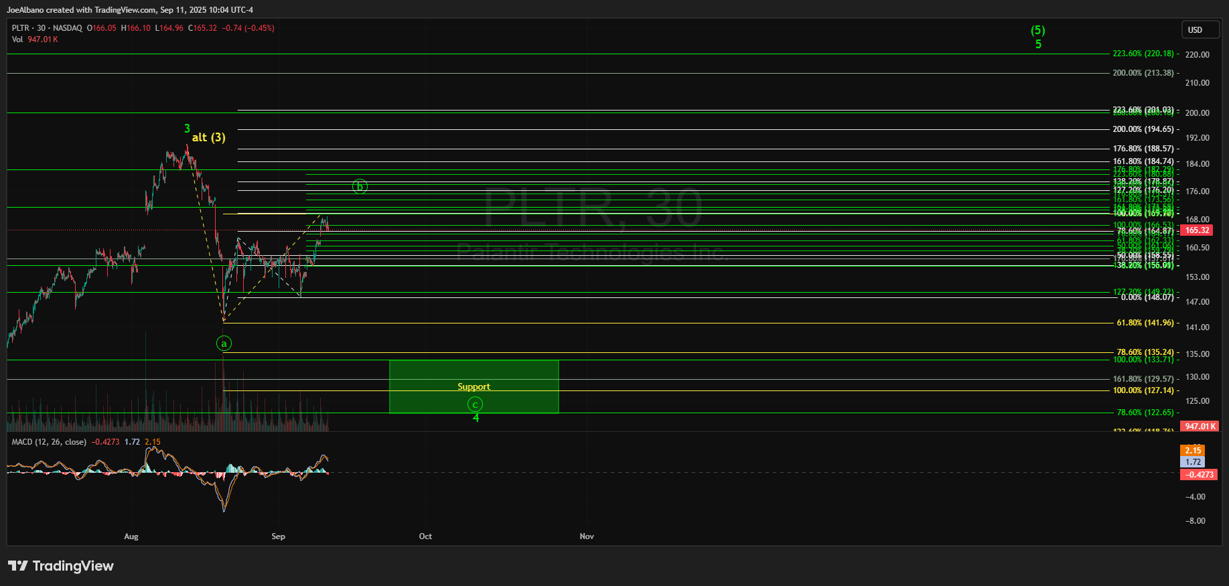Click the 78.60% (135.24) fib label
The image size is (1229, 586).
tap(1145, 352)
